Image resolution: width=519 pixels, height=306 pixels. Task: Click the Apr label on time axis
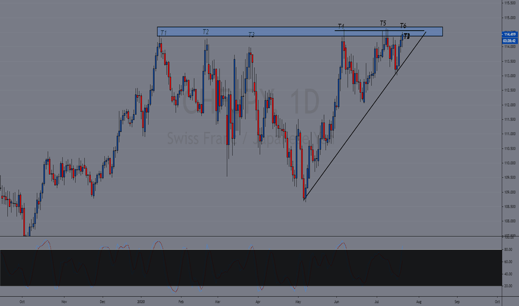258,302
